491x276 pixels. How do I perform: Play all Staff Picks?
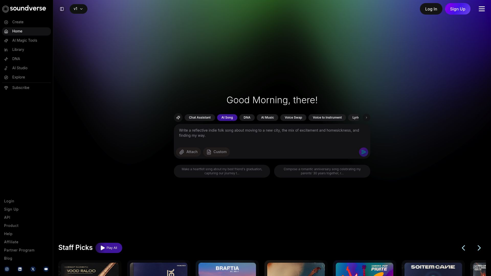pyautogui.click(x=109, y=248)
